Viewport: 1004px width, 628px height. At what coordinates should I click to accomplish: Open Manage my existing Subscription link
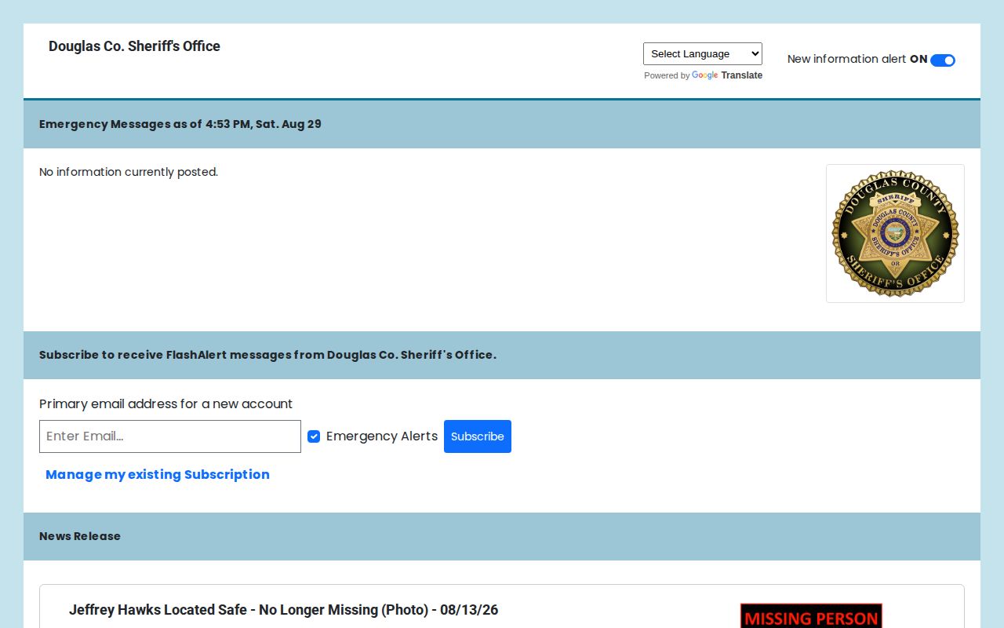pos(158,474)
